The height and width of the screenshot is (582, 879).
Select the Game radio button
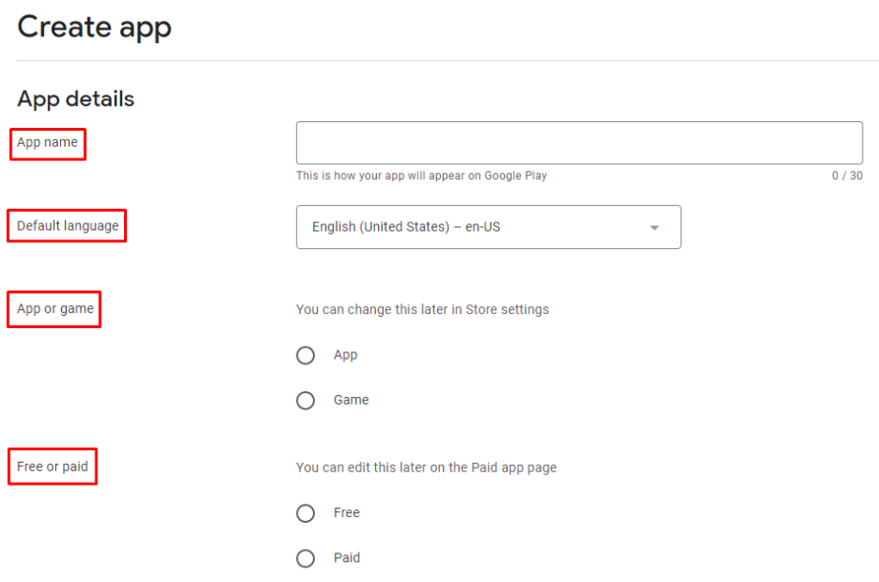click(x=305, y=400)
